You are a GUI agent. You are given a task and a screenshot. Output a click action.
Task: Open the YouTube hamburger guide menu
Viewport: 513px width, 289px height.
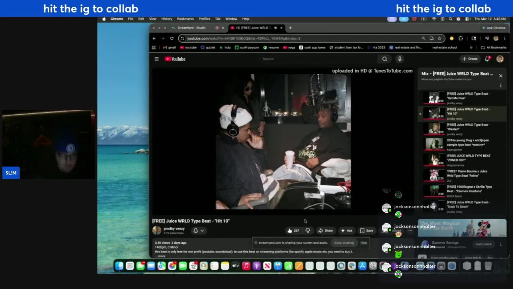pyautogui.click(x=157, y=59)
